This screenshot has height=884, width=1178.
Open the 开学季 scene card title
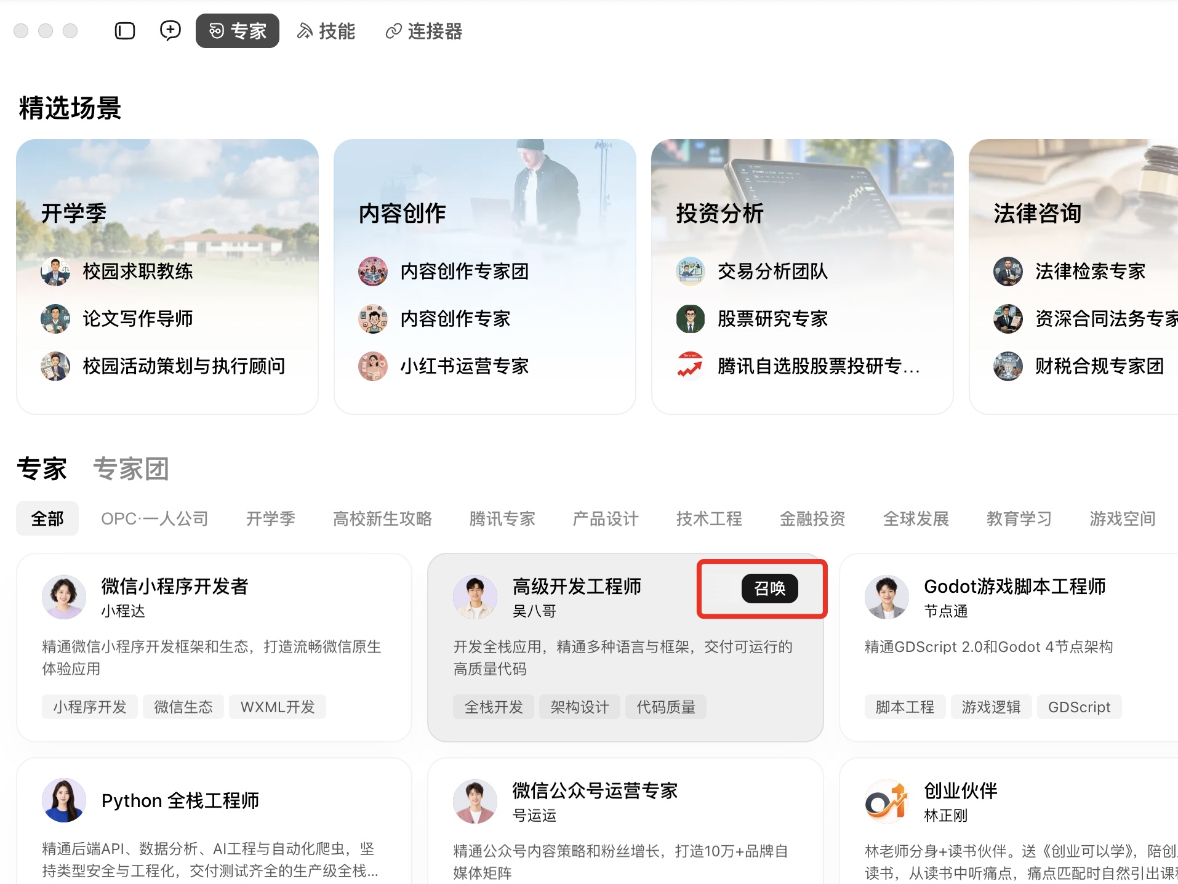(74, 214)
